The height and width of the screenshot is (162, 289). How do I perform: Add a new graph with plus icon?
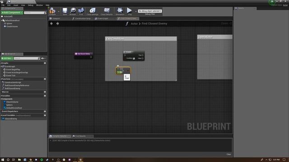(x=45, y=63)
